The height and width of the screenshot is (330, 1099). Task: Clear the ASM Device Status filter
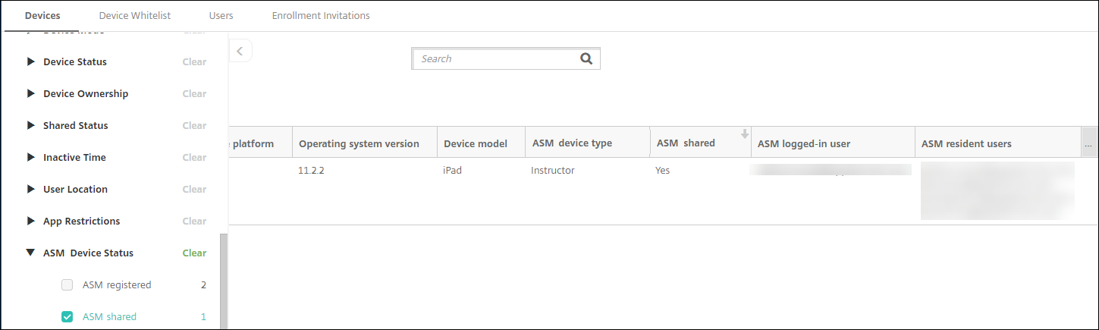point(194,253)
